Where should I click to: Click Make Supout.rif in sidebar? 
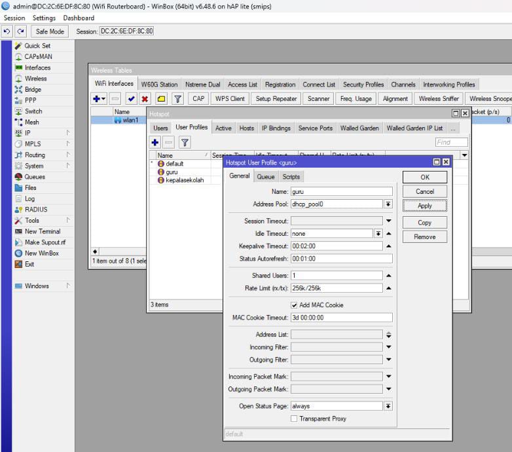[x=45, y=242]
